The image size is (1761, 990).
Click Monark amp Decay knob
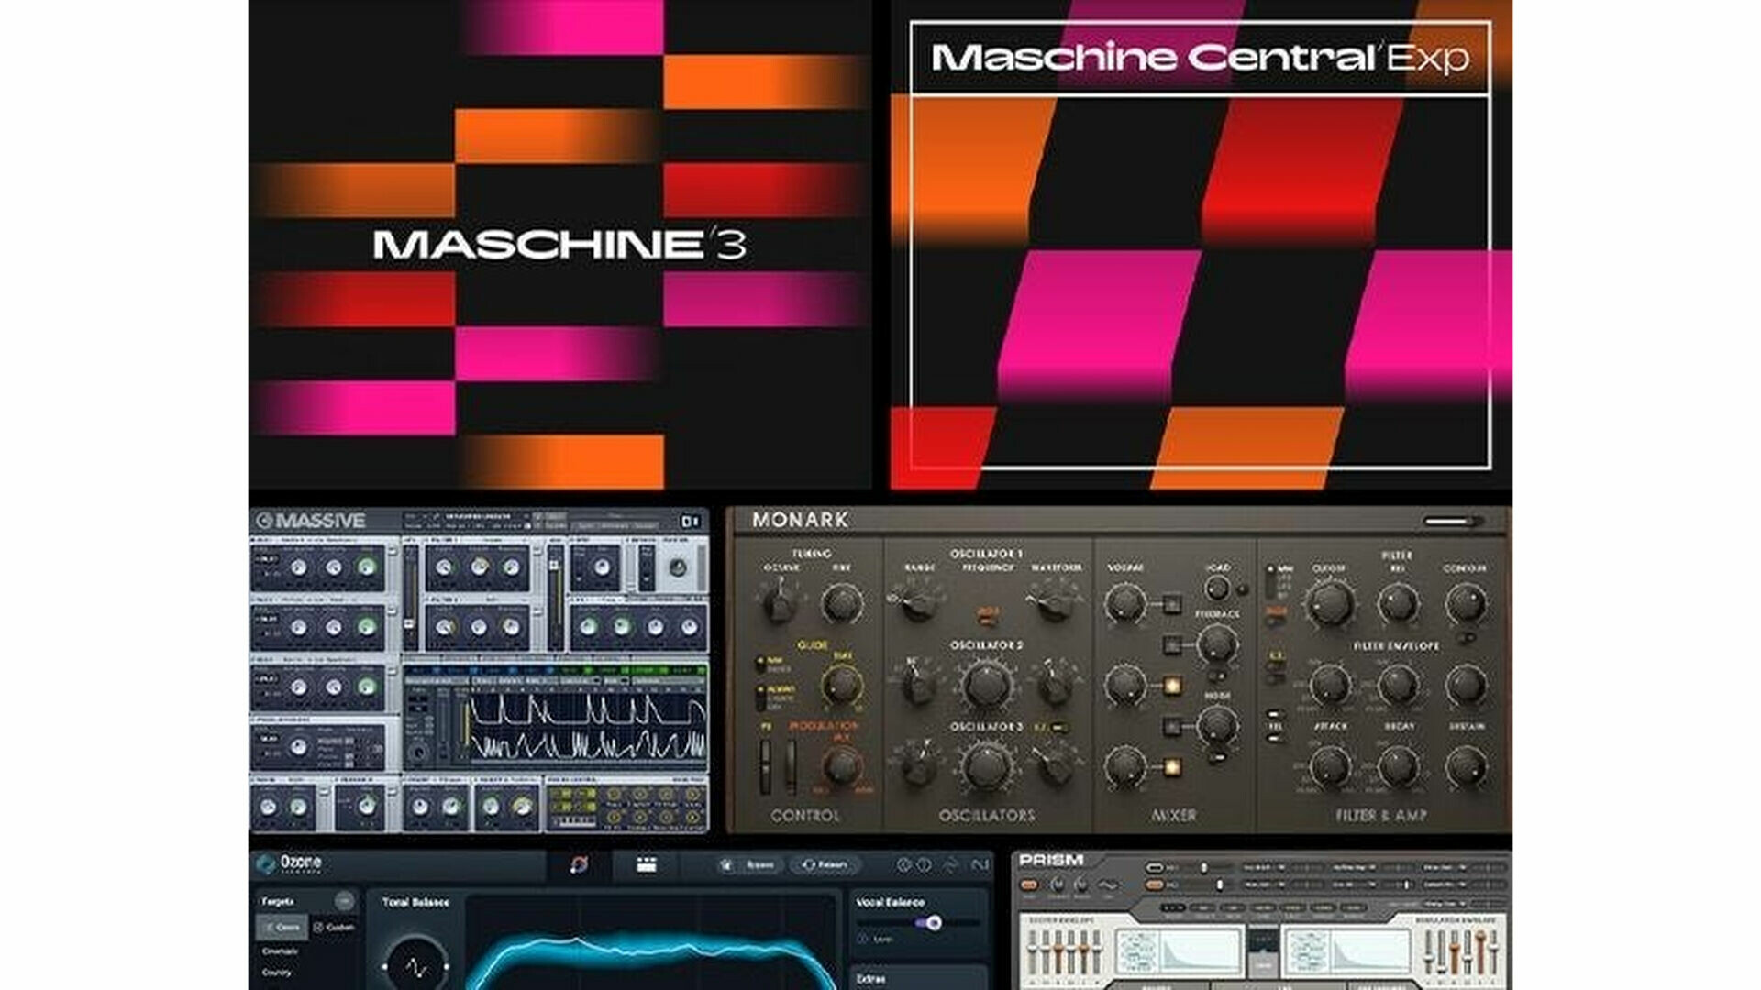pos(1398,766)
